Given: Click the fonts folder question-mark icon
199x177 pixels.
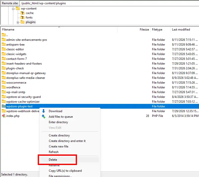Looking at the screenshot, I should pyautogui.click(x=22, y=18).
